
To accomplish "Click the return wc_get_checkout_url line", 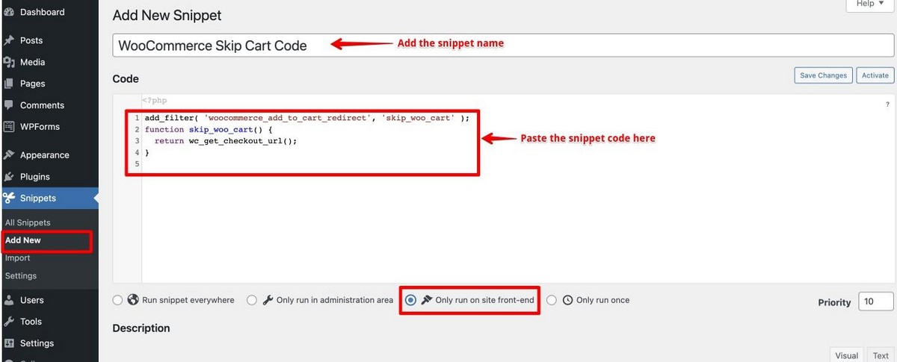I will 225,140.
